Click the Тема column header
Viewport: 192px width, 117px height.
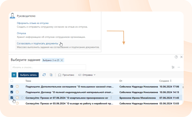coord(28,81)
